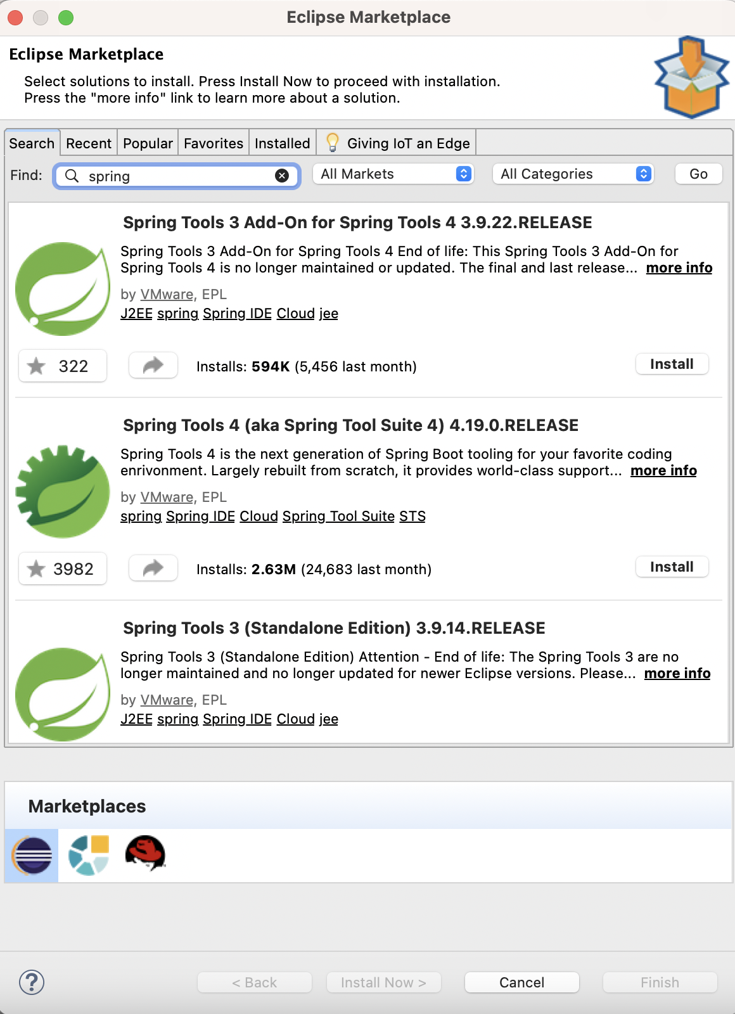Click Spring IDE tag under Spring Tools 4
The width and height of the screenshot is (735, 1014).
[200, 516]
